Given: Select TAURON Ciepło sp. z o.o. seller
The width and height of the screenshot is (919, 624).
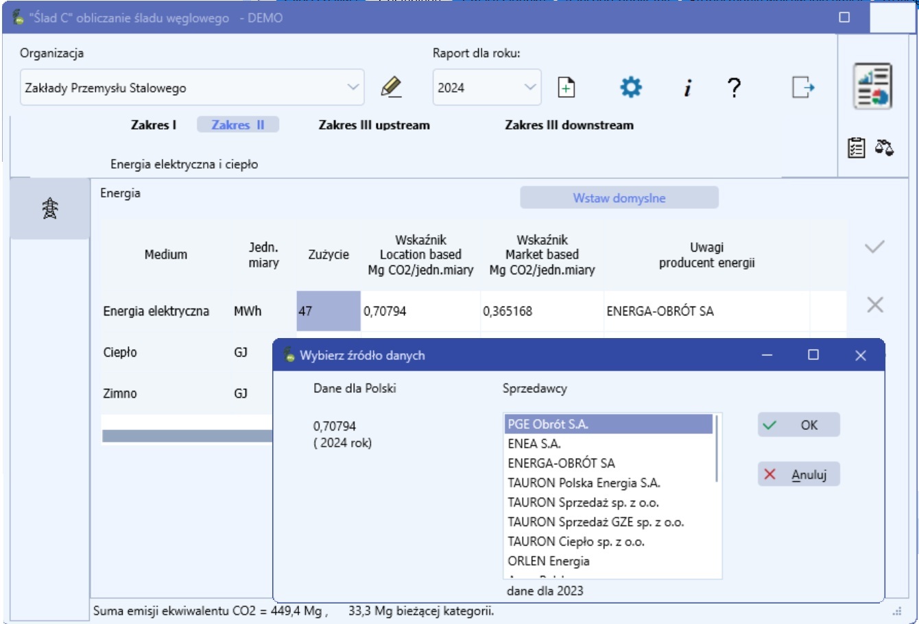Looking at the screenshot, I should point(609,542).
